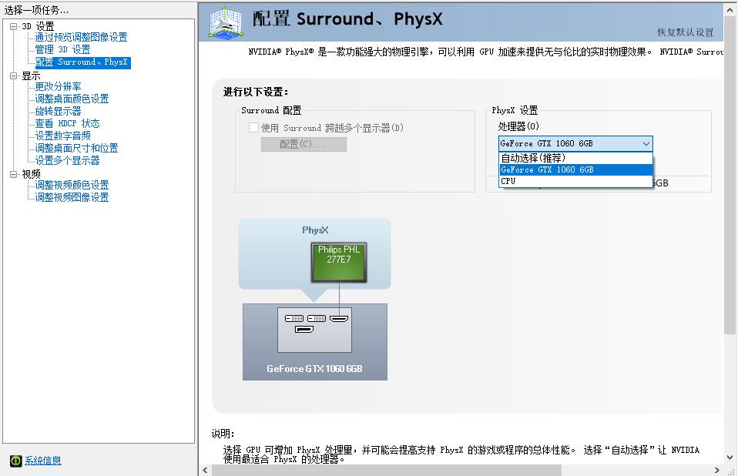
Task: Open 查看 HDCP 状态 page
Action: 67,123
